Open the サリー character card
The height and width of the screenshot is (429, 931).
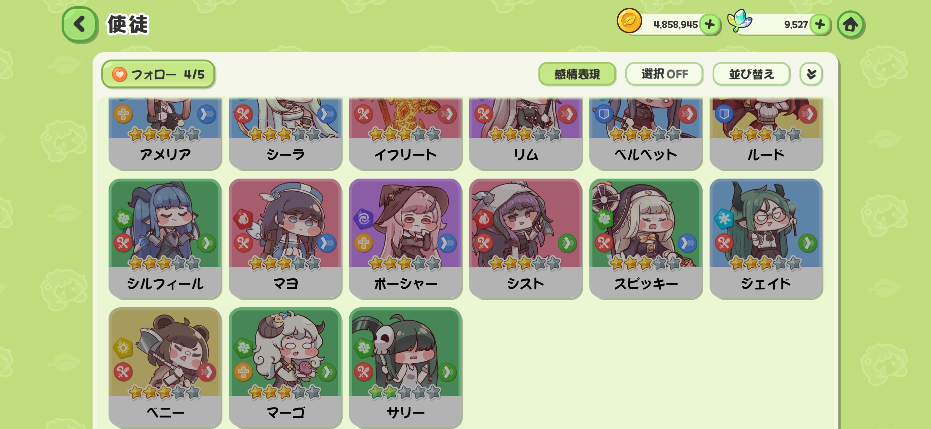point(406,367)
